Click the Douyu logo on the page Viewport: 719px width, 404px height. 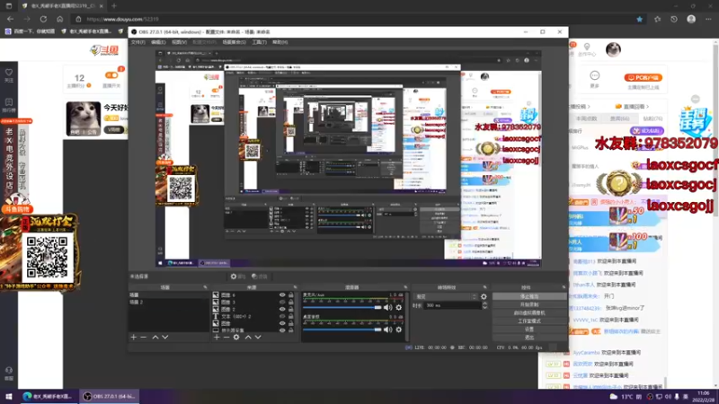(105, 50)
